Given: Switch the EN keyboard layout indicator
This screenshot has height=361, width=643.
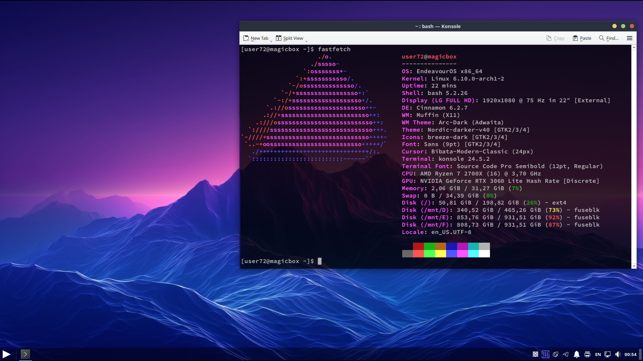Looking at the screenshot, I should [598, 354].
